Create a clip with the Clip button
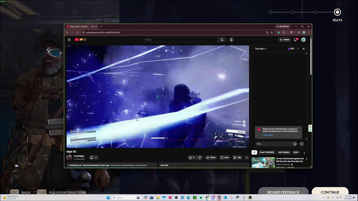Viewport: 358px width, 201px height. pyautogui.click(x=237, y=157)
